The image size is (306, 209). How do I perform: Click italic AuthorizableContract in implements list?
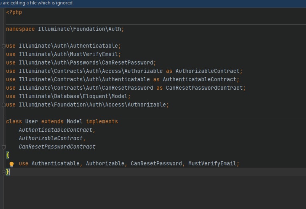51,138
